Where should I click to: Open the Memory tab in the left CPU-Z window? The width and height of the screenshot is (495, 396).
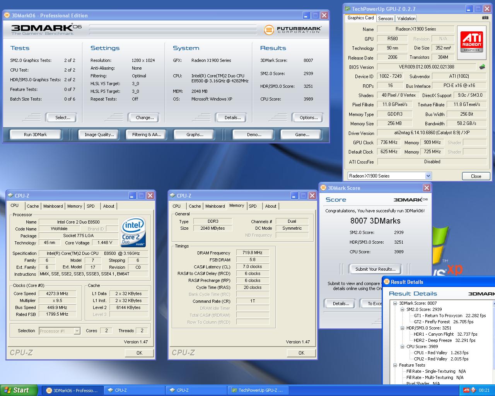[x=75, y=206]
